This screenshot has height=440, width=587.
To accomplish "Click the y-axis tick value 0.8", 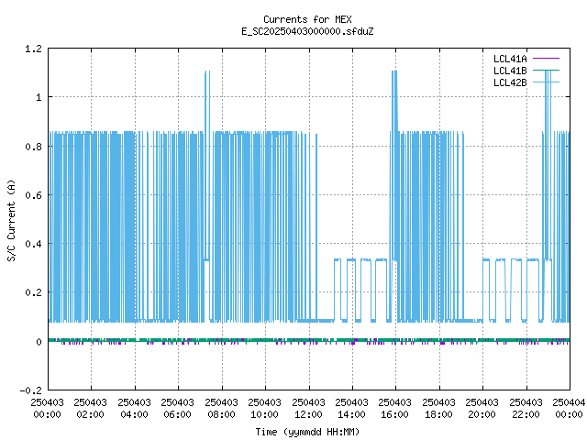I will 33,147.
